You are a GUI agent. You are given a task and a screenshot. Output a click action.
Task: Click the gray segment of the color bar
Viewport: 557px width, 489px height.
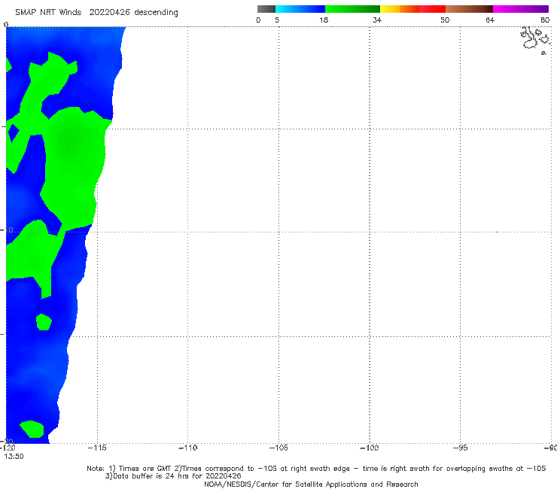266,9
